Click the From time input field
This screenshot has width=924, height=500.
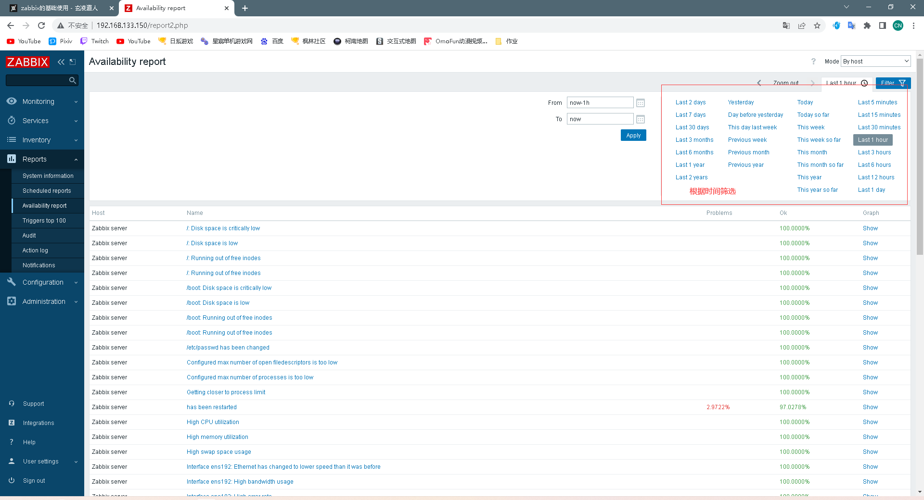pos(600,102)
